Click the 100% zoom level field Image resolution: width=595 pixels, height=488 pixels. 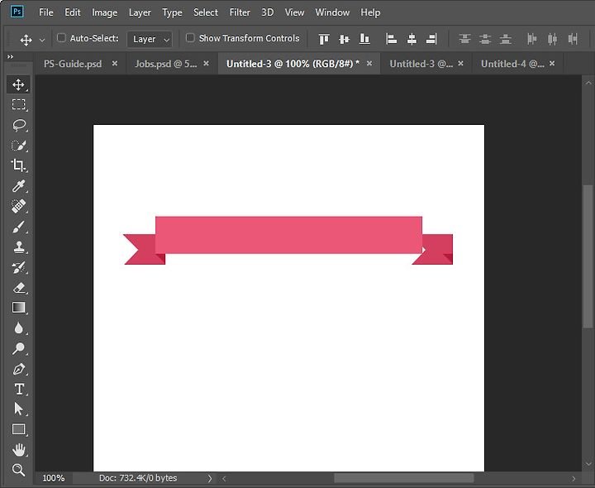[54, 478]
